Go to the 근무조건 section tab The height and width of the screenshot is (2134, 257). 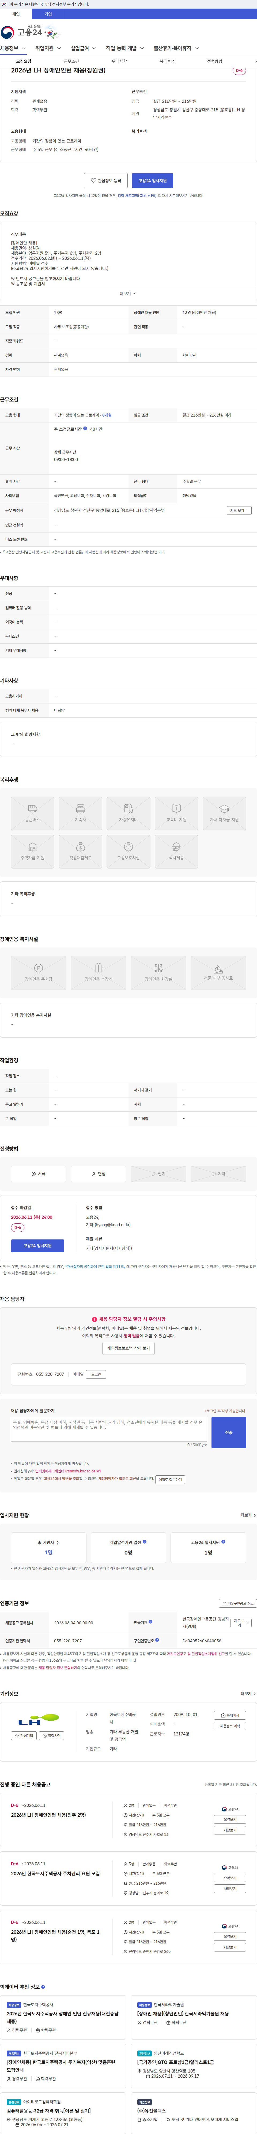click(x=72, y=61)
